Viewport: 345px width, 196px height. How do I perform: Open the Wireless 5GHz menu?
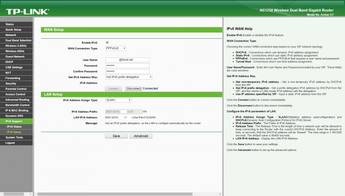tap(16, 51)
